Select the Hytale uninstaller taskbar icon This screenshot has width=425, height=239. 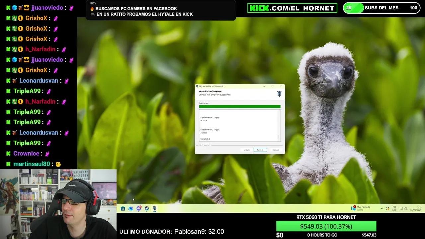pos(155,209)
